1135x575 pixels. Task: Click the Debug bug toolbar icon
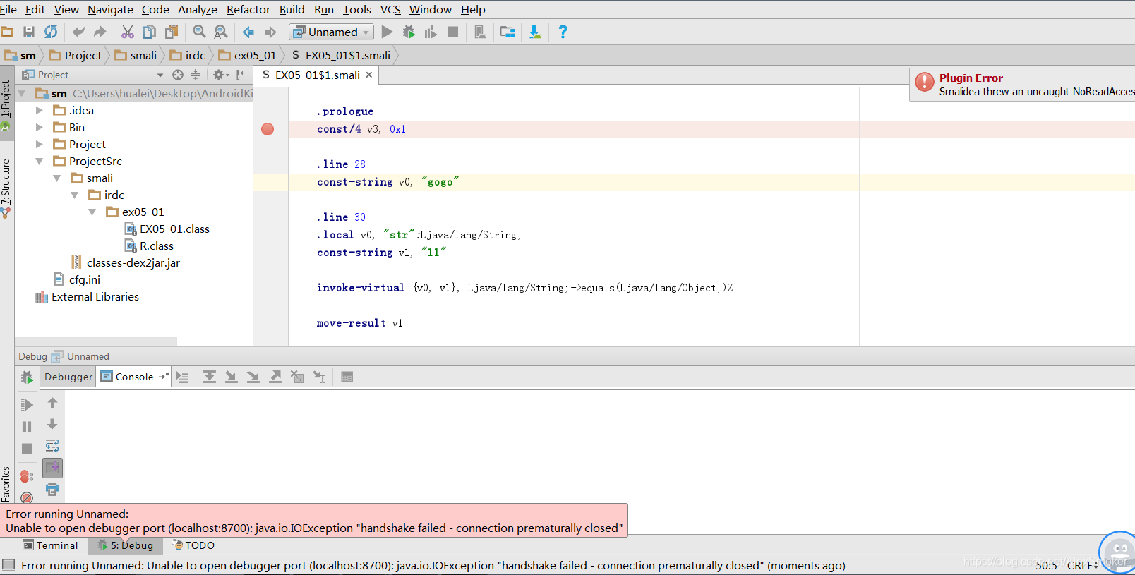click(409, 32)
